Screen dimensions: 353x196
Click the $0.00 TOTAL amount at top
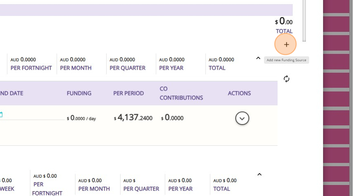284,22
